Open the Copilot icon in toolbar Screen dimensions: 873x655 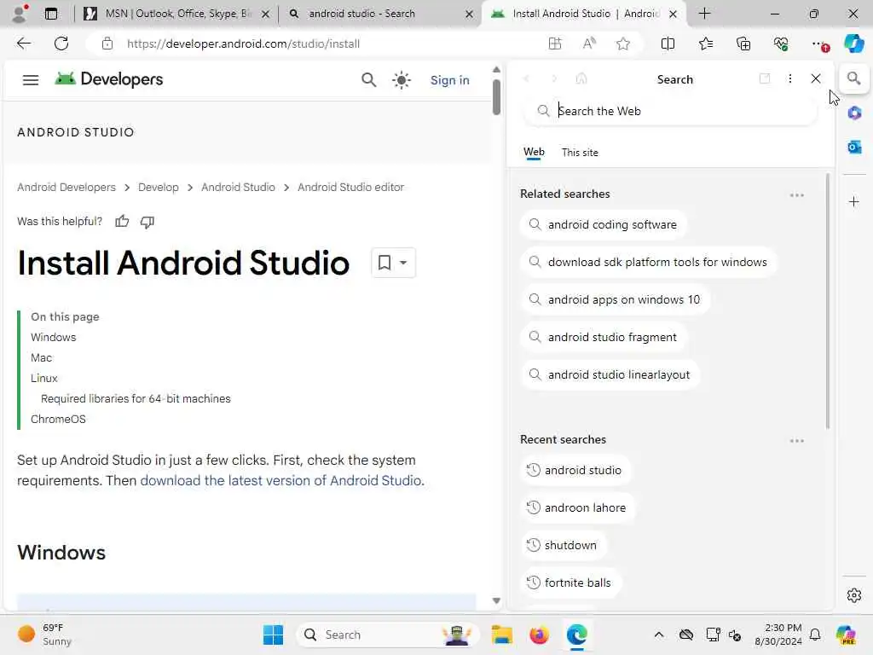point(853,43)
